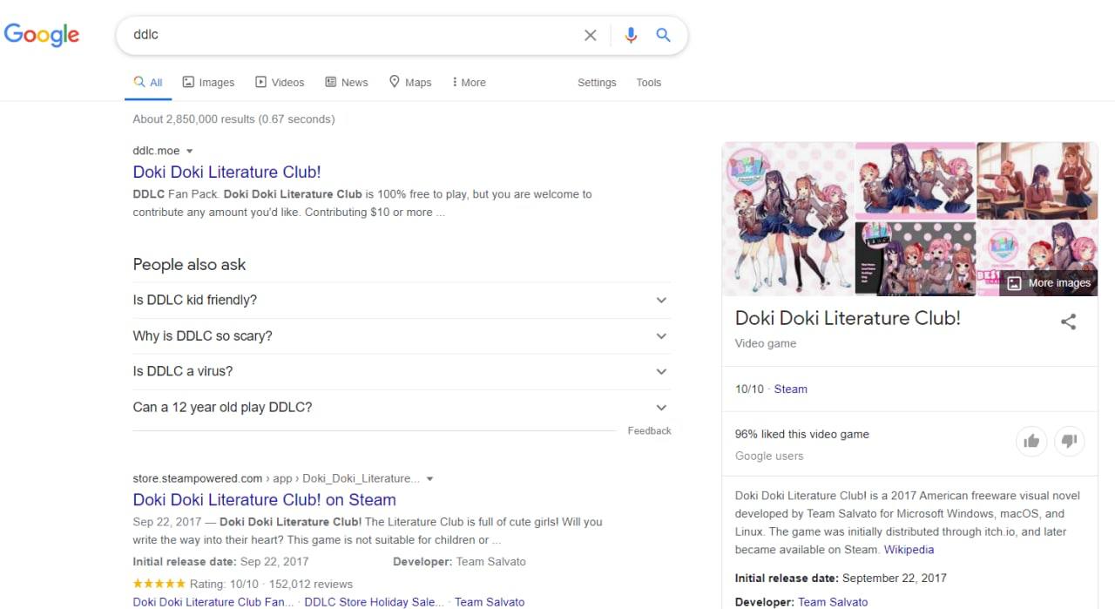
Task: Click the Google logo
Action: [42, 35]
